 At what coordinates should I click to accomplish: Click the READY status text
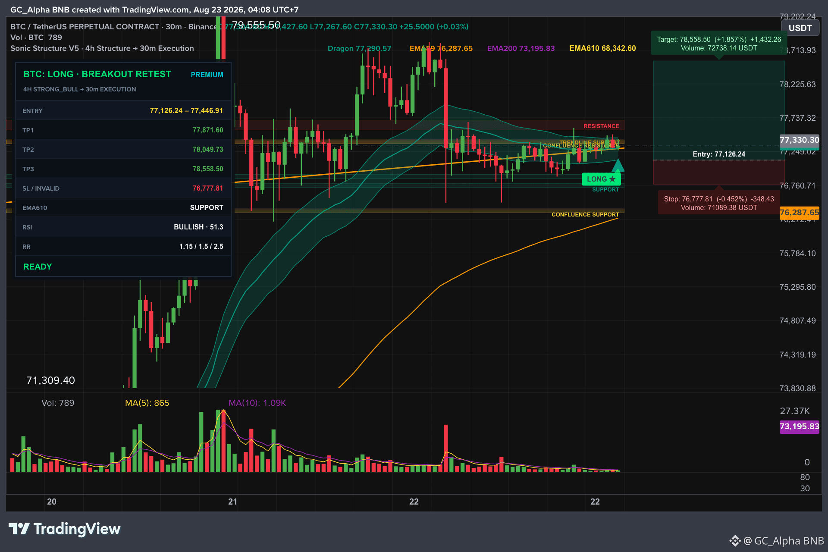click(38, 267)
